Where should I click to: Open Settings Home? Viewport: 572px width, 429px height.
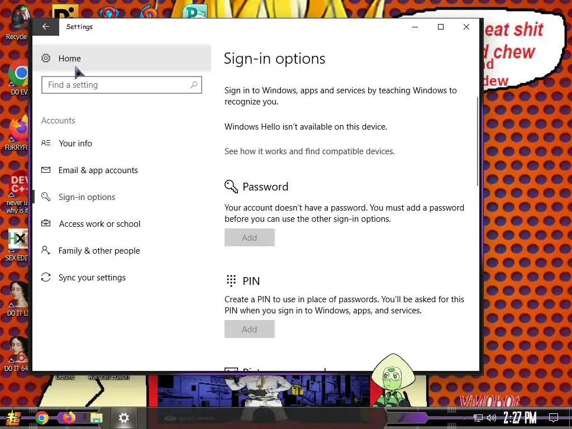tap(121, 58)
